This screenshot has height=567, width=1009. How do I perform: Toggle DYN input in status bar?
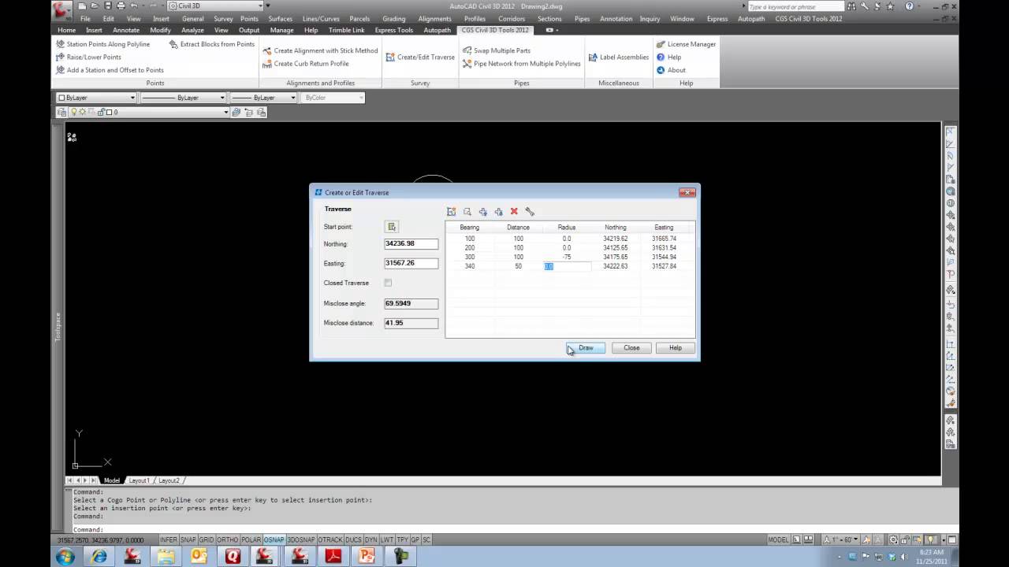[x=371, y=539]
